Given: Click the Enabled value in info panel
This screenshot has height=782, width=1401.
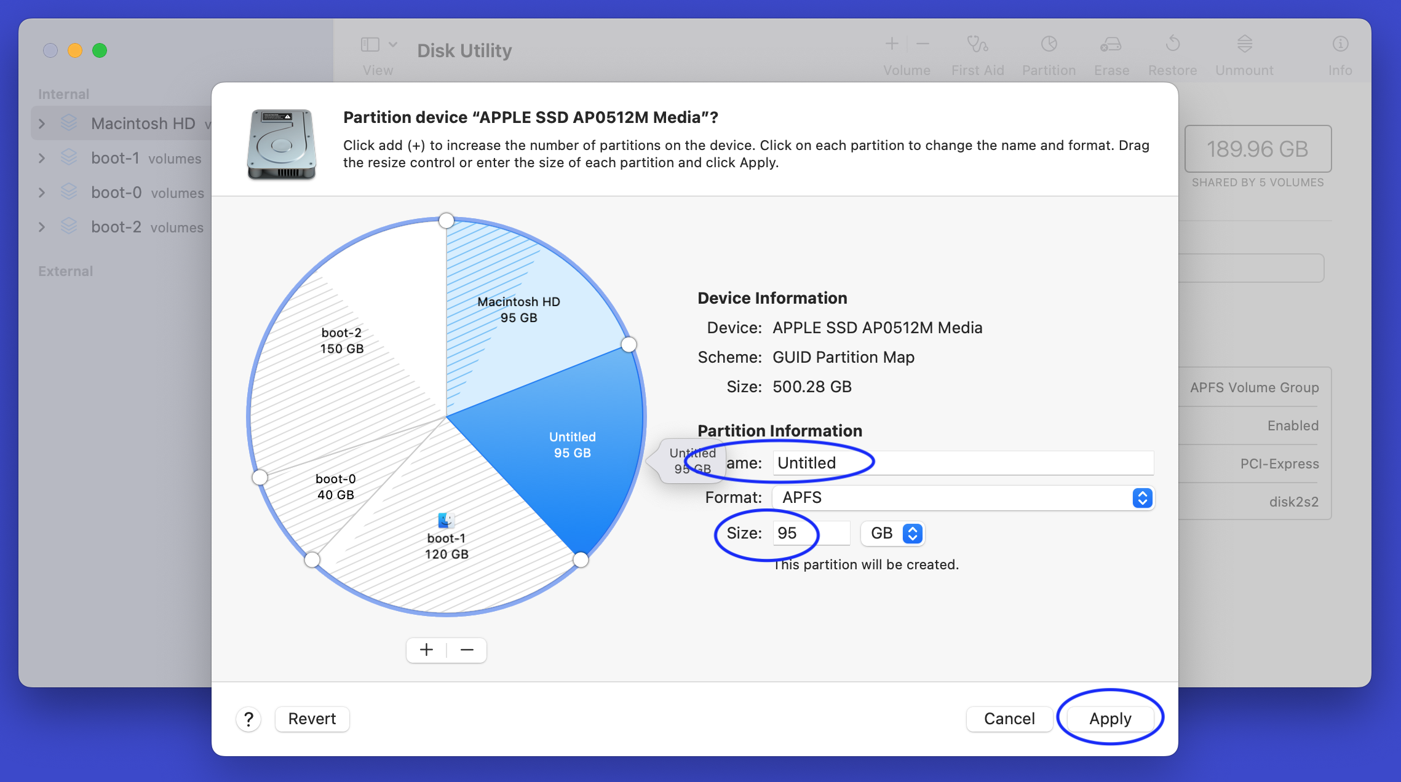Looking at the screenshot, I should (x=1293, y=425).
